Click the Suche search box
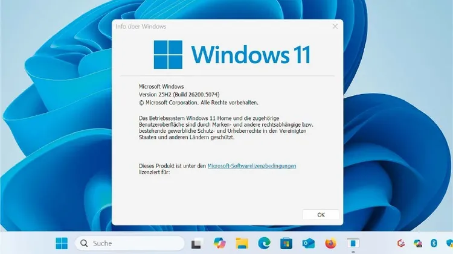The image size is (453, 254). (129, 243)
